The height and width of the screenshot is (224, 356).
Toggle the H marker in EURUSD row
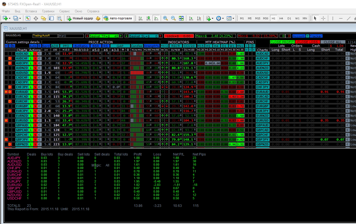pos(6,120)
